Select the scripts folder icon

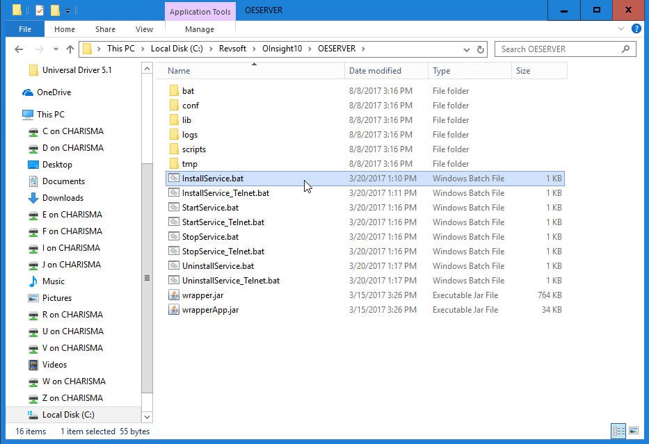coord(175,149)
